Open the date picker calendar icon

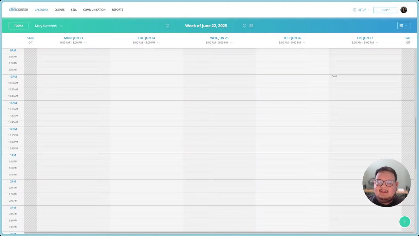(251, 26)
